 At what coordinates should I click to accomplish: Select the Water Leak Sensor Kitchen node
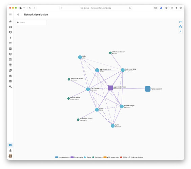tap(110, 53)
